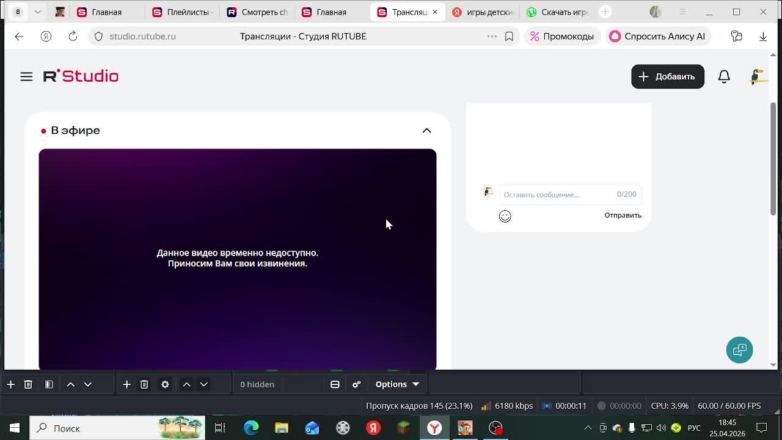Screen dimensions: 782x440
Task: Switch to the Плейлисты tab
Action: [x=182, y=12]
